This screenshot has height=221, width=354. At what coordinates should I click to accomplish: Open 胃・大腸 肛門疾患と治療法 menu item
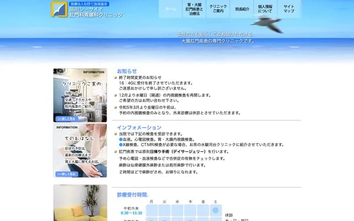coord(194,9)
